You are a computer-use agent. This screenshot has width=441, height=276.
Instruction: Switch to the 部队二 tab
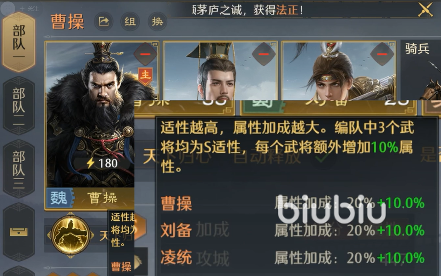click(x=18, y=106)
